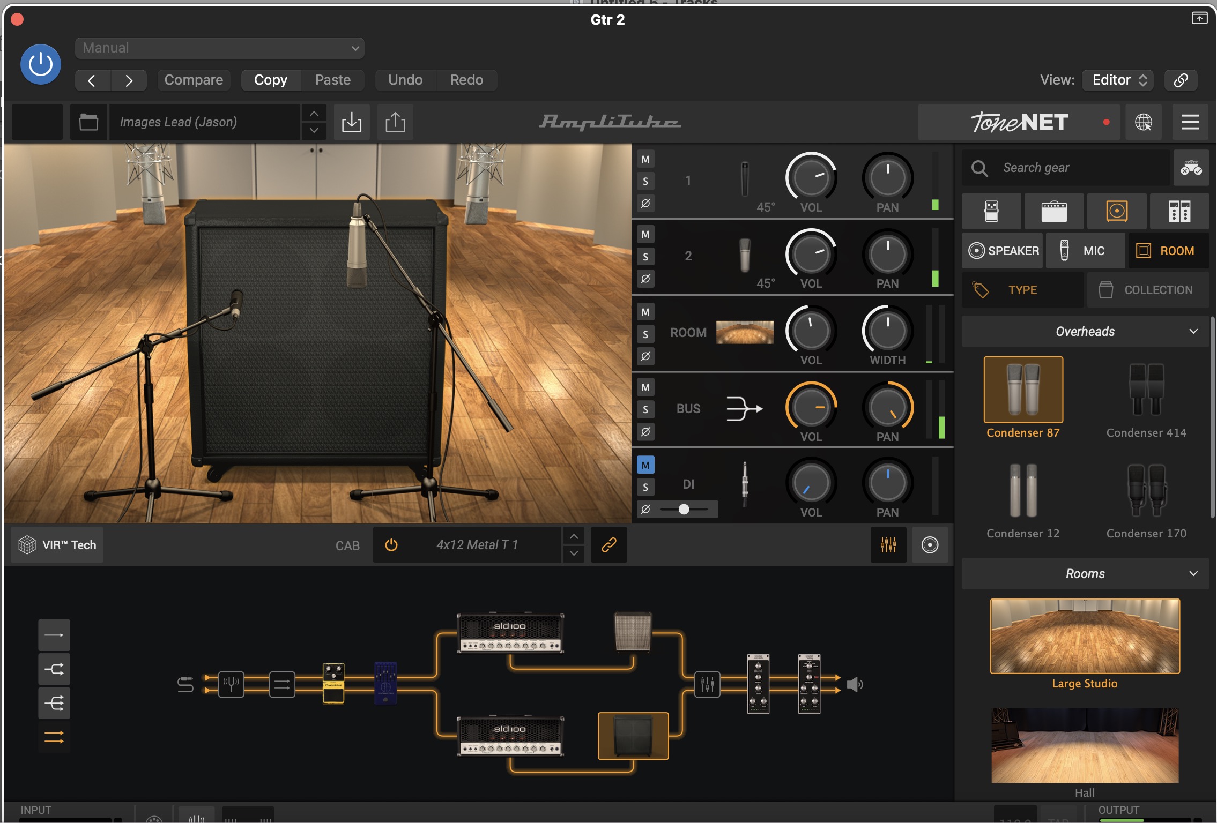This screenshot has height=823, width=1217.
Task: Open the ToneNET panel
Action: click(x=1019, y=122)
